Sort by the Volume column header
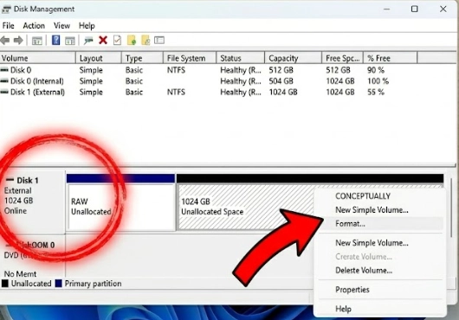 point(38,58)
